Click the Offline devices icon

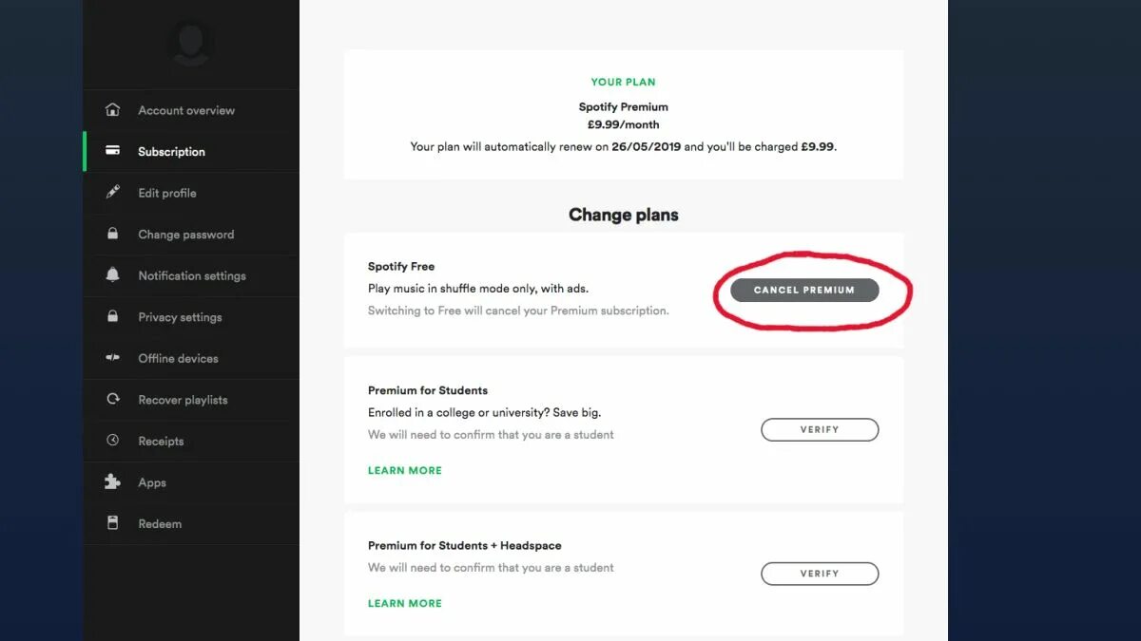coord(112,358)
